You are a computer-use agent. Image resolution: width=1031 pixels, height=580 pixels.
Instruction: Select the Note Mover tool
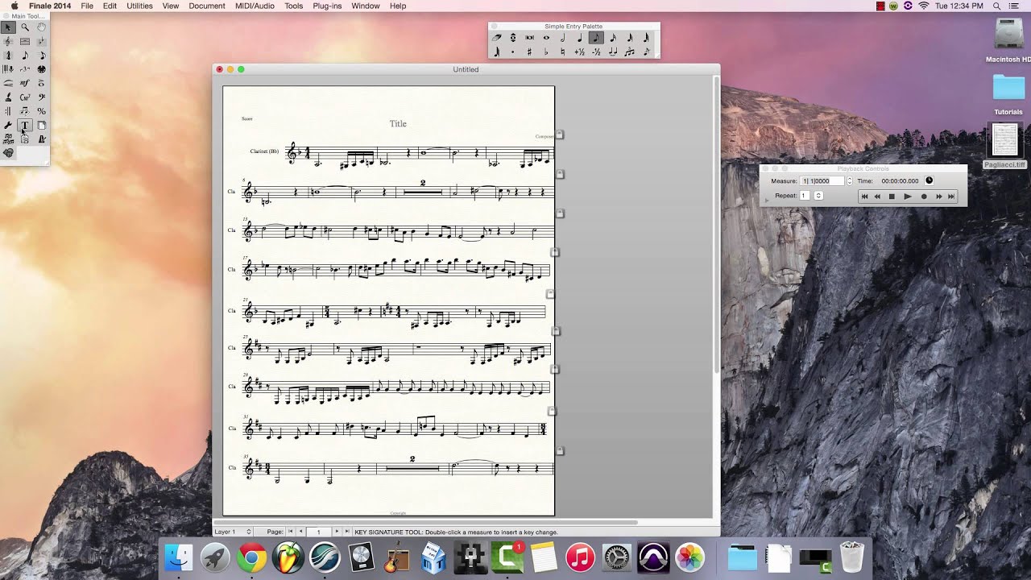pos(25,110)
